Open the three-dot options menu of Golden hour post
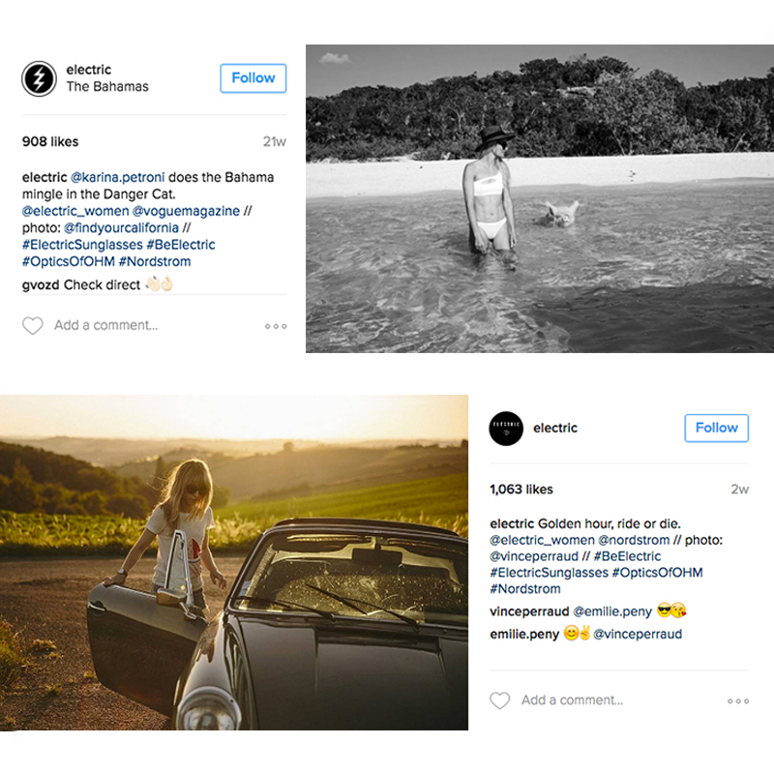The image size is (774, 774). 738,700
